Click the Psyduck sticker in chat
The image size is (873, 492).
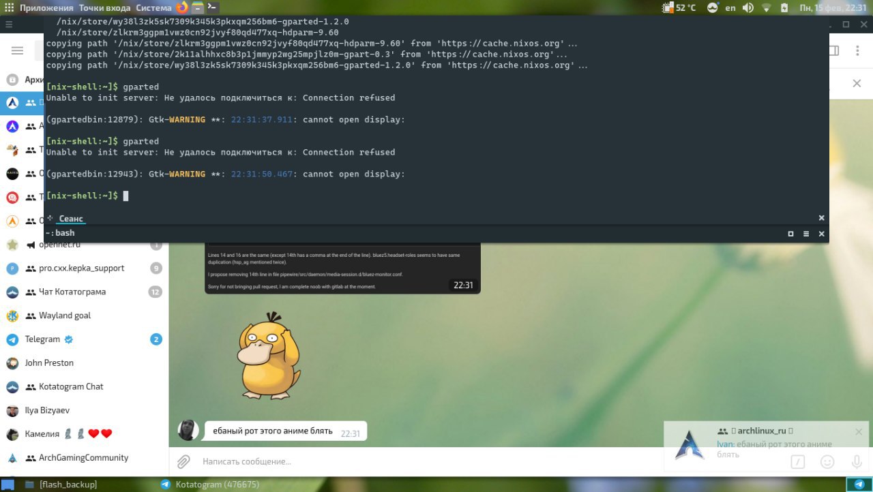click(269, 356)
